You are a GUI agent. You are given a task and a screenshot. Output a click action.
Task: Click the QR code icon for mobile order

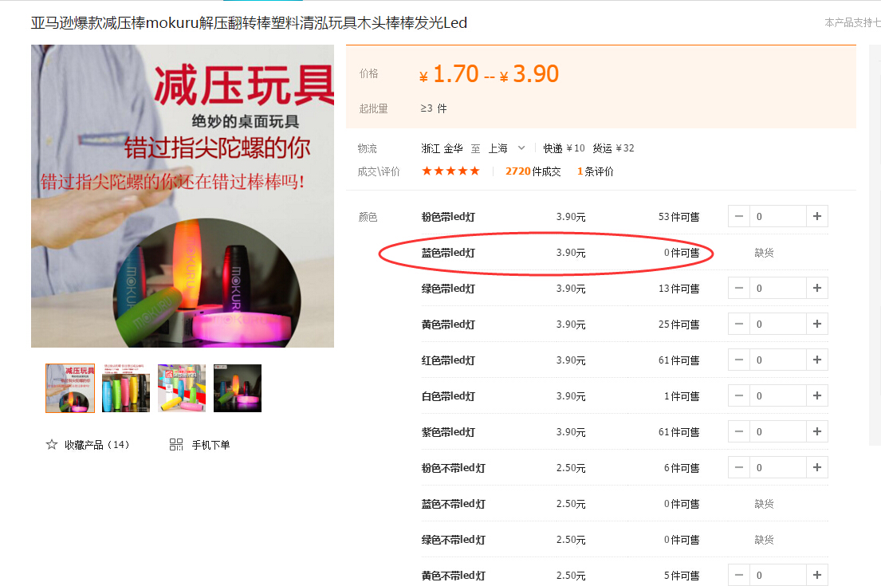point(176,444)
